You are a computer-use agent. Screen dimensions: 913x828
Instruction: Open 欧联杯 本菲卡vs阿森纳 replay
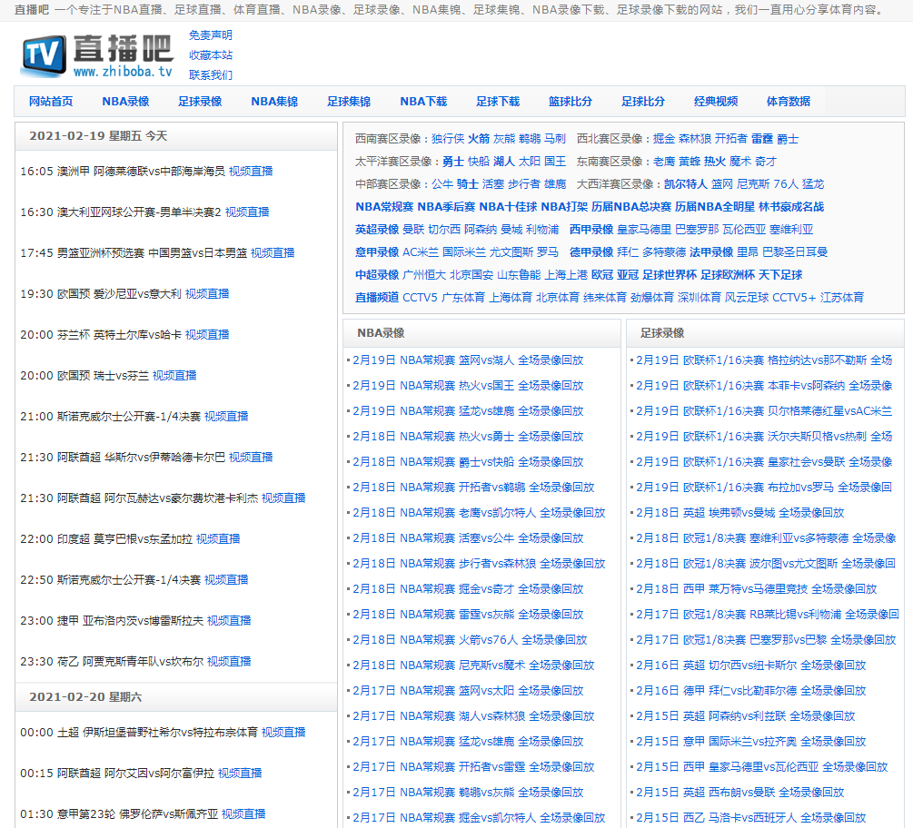coord(764,385)
